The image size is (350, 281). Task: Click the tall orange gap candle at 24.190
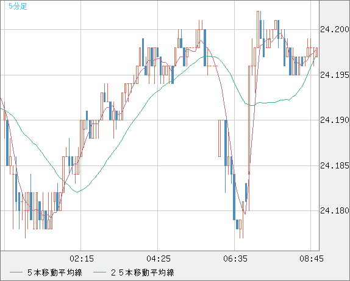click(x=220, y=138)
